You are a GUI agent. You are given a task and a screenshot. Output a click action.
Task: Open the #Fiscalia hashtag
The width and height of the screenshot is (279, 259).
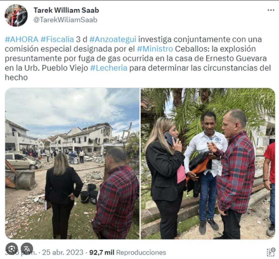57,39
